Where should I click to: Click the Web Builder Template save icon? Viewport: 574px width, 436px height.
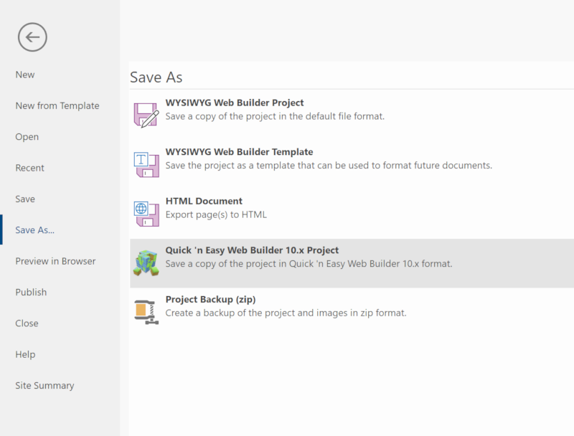pyautogui.click(x=146, y=165)
